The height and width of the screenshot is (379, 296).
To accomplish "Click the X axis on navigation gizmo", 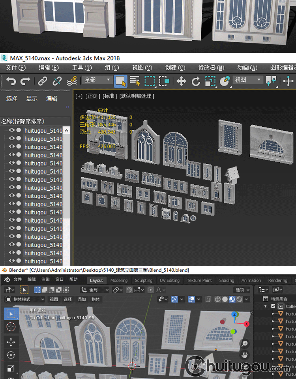I will point(246,324).
